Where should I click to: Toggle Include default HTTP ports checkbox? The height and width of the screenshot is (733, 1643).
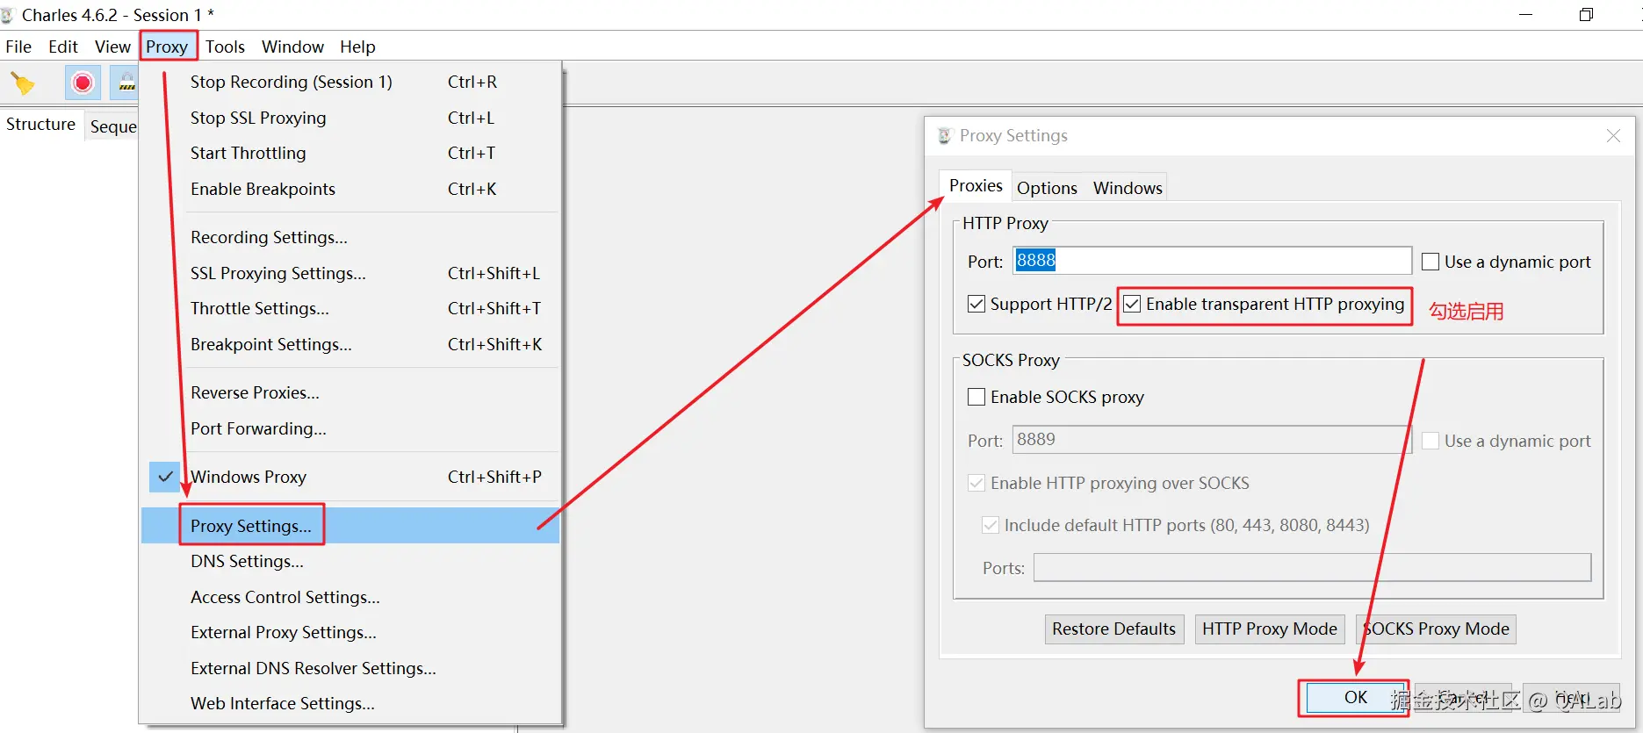pyautogui.click(x=991, y=525)
